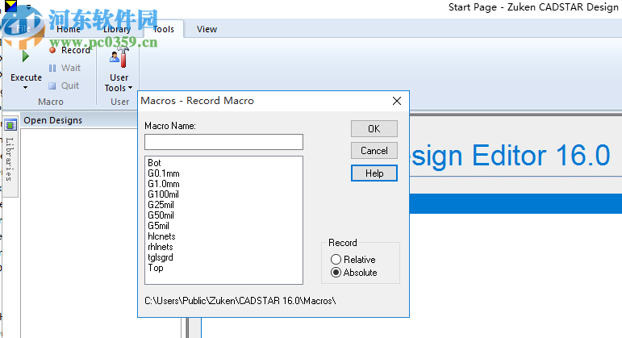The width and height of the screenshot is (622, 338).
Task: Click the Quit macro button
Action: point(64,86)
